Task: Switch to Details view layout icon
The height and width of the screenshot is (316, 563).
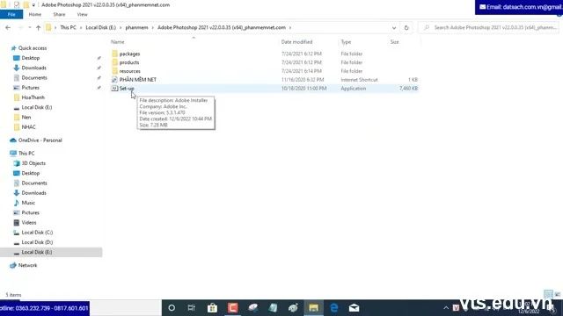Action: (x=548, y=295)
